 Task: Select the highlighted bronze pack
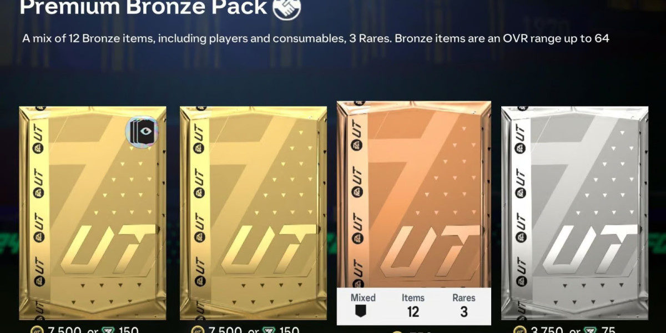tap(413, 212)
